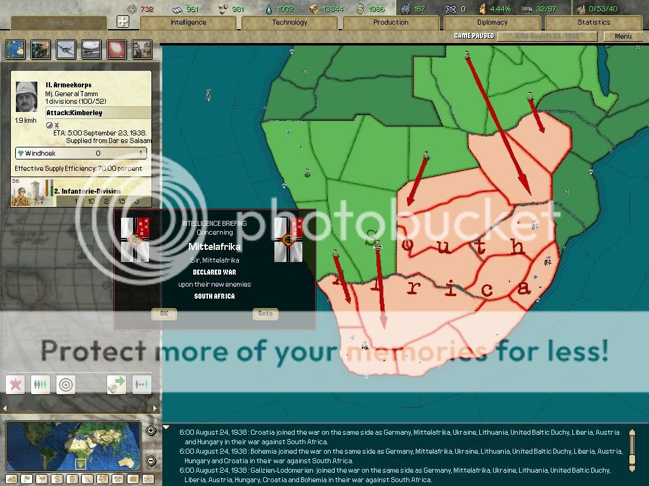Click the four-arrow map scroll button
The image size is (649, 486).
[122, 22]
